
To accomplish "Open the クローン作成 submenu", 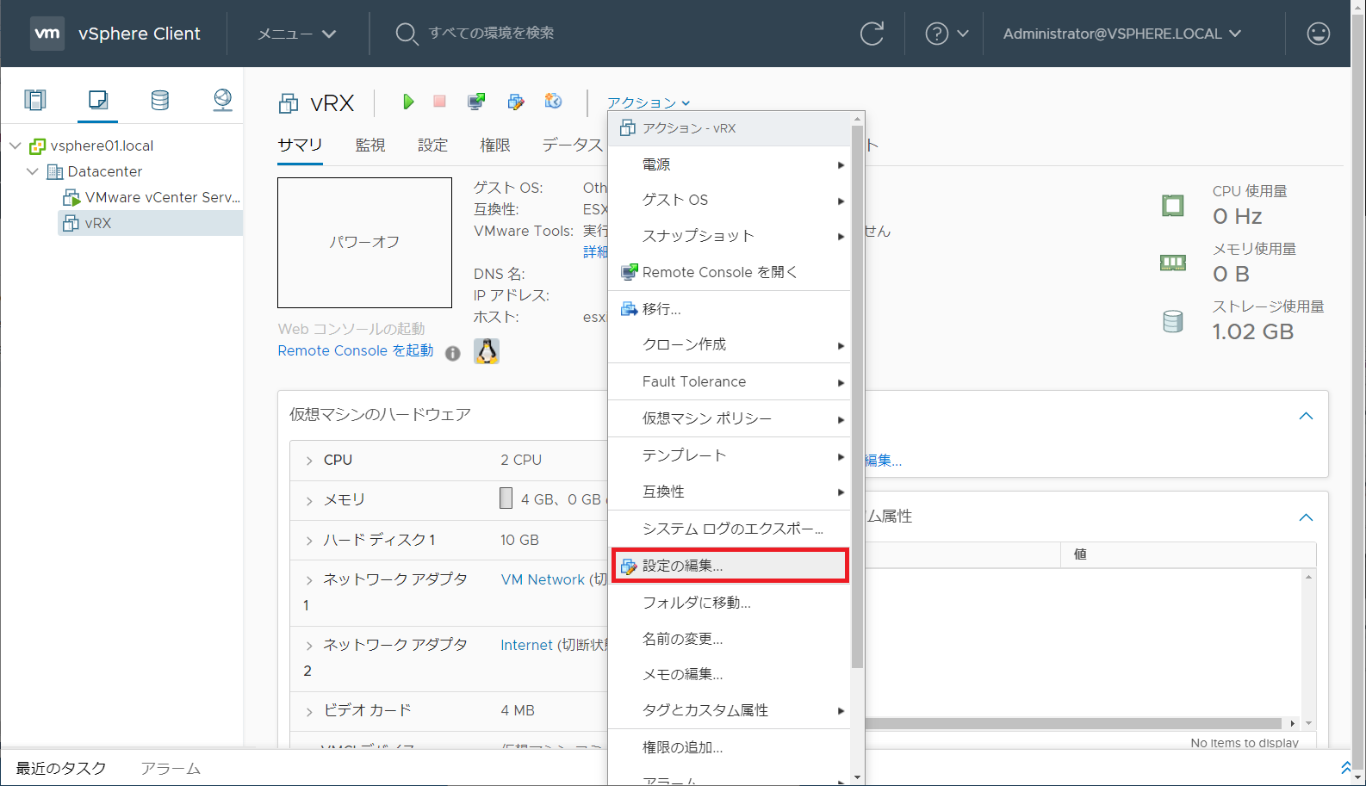I will point(730,344).
